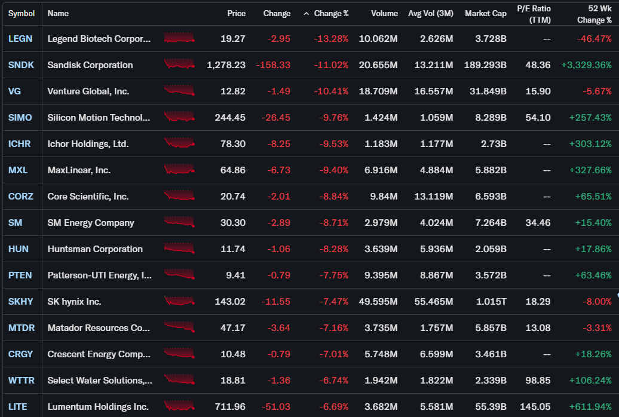Select Legend Biotech change percent -13.28%

(x=331, y=39)
